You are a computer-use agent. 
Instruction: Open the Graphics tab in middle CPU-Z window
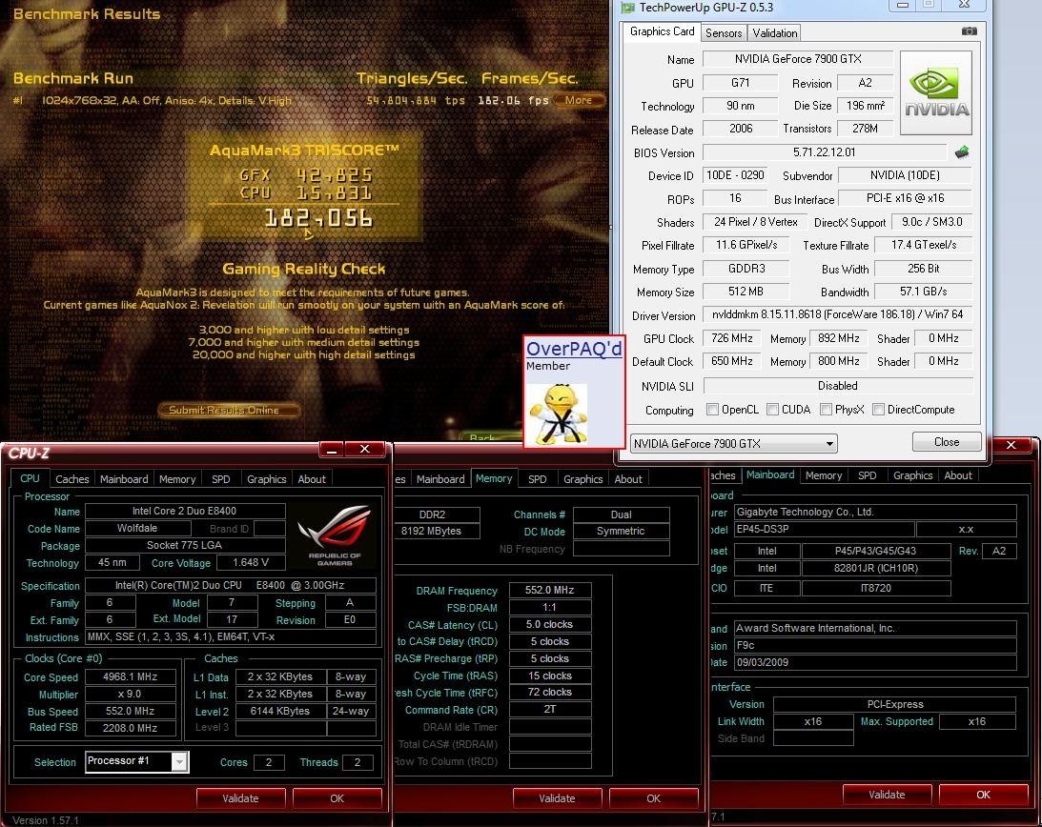coord(582,479)
